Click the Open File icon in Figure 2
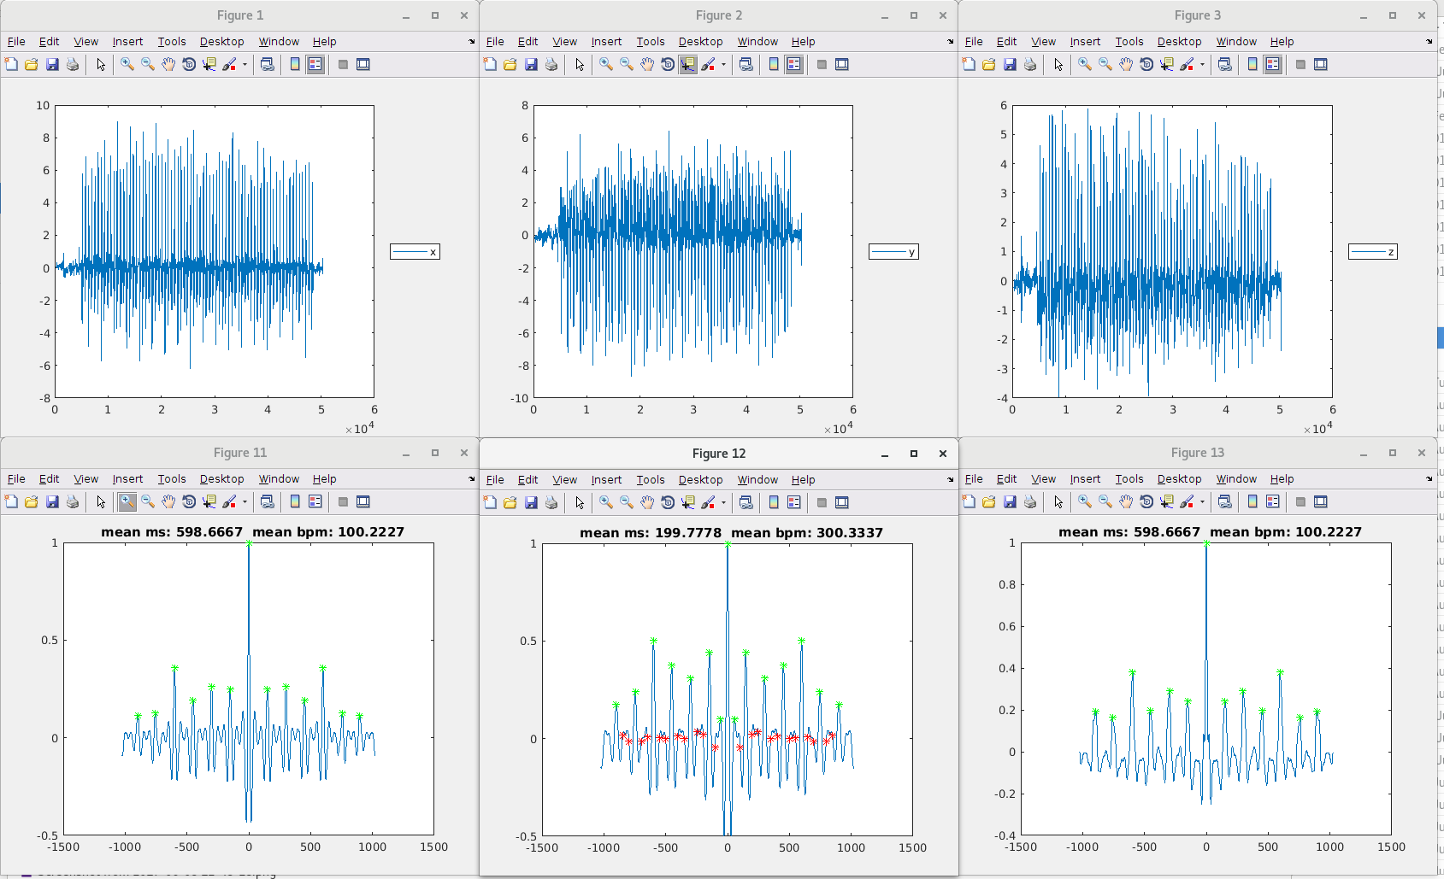Image resolution: width=1444 pixels, height=879 pixels. tap(510, 64)
